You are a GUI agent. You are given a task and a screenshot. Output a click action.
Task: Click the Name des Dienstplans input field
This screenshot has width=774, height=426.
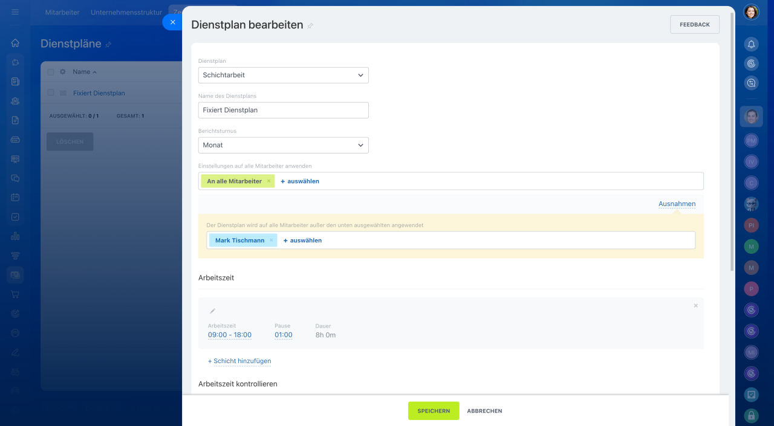click(x=283, y=111)
